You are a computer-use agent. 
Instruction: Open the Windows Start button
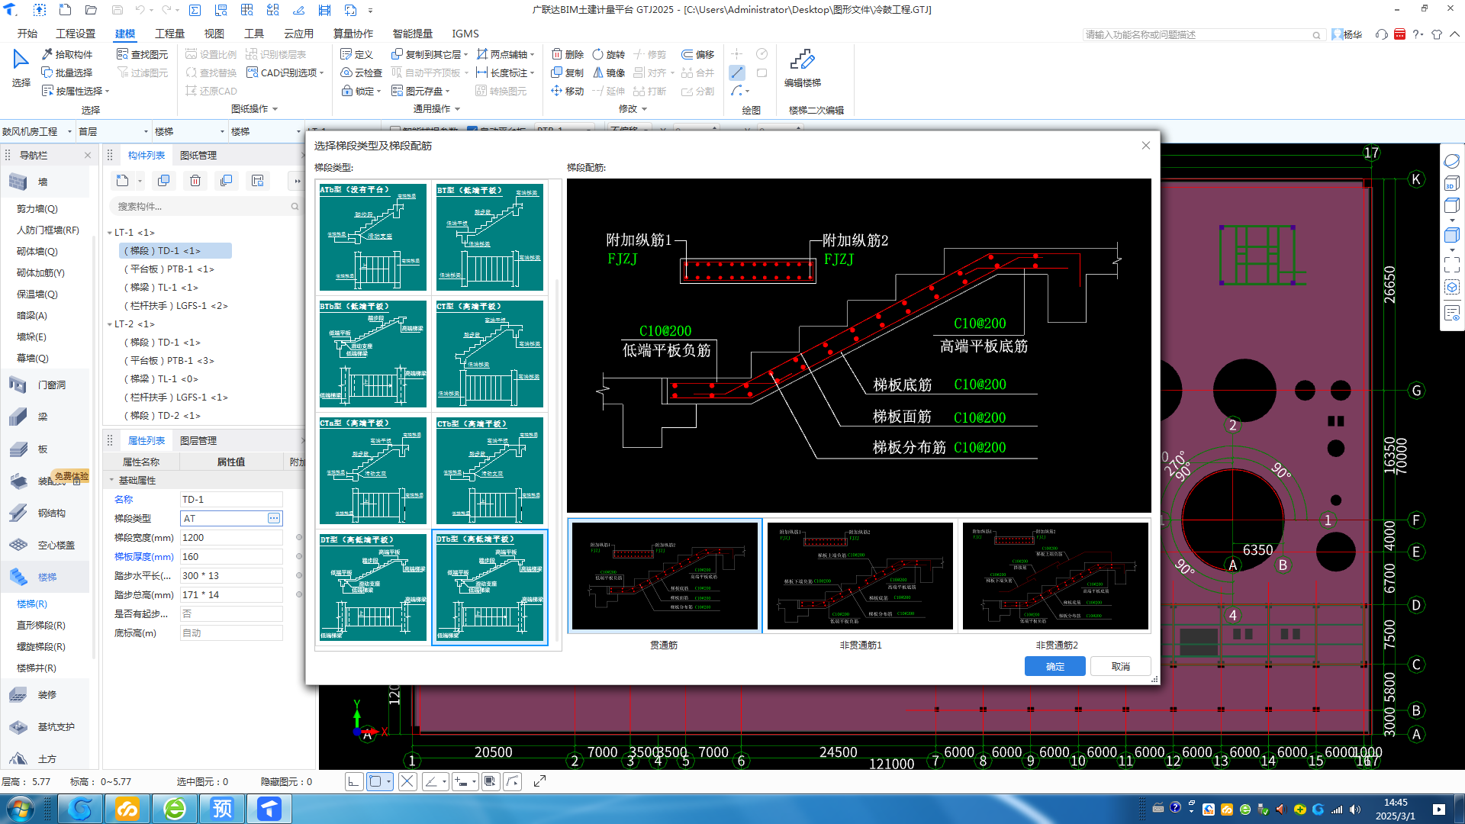coord(21,809)
